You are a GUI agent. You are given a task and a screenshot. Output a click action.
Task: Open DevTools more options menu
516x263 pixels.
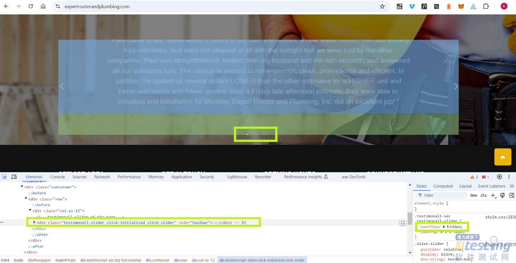[x=509, y=177]
